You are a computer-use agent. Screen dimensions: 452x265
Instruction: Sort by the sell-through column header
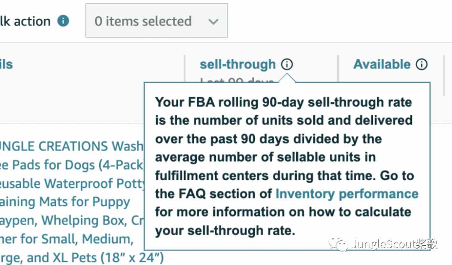pyautogui.click(x=238, y=64)
